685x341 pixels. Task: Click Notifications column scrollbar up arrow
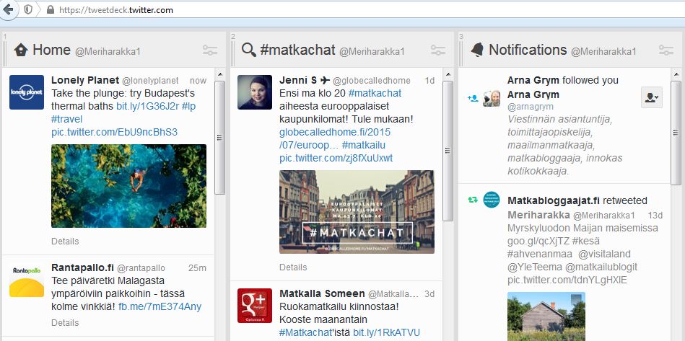[676, 74]
